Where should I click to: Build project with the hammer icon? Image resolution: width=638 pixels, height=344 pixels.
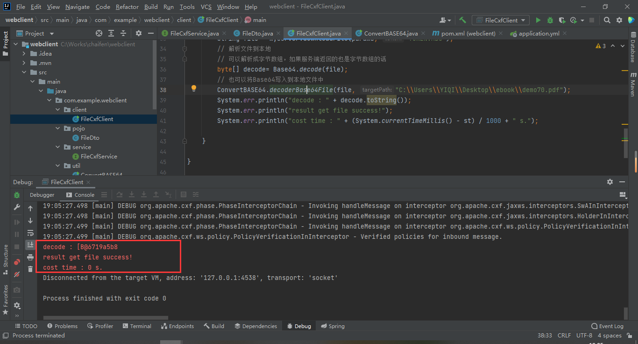point(462,20)
